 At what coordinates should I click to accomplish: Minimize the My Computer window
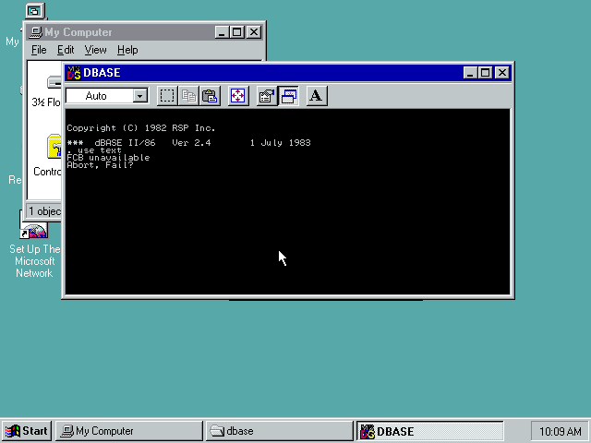tap(222, 32)
